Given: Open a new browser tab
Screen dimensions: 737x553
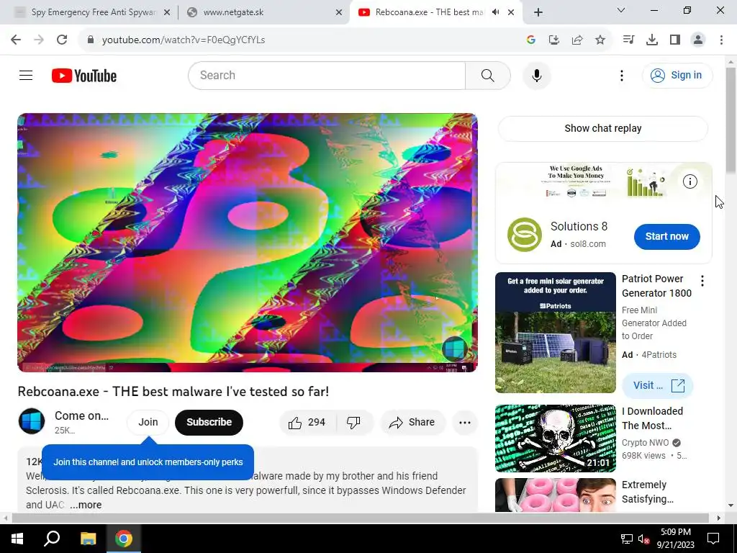Looking at the screenshot, I should pyautogui.click(x=538, y=13).
